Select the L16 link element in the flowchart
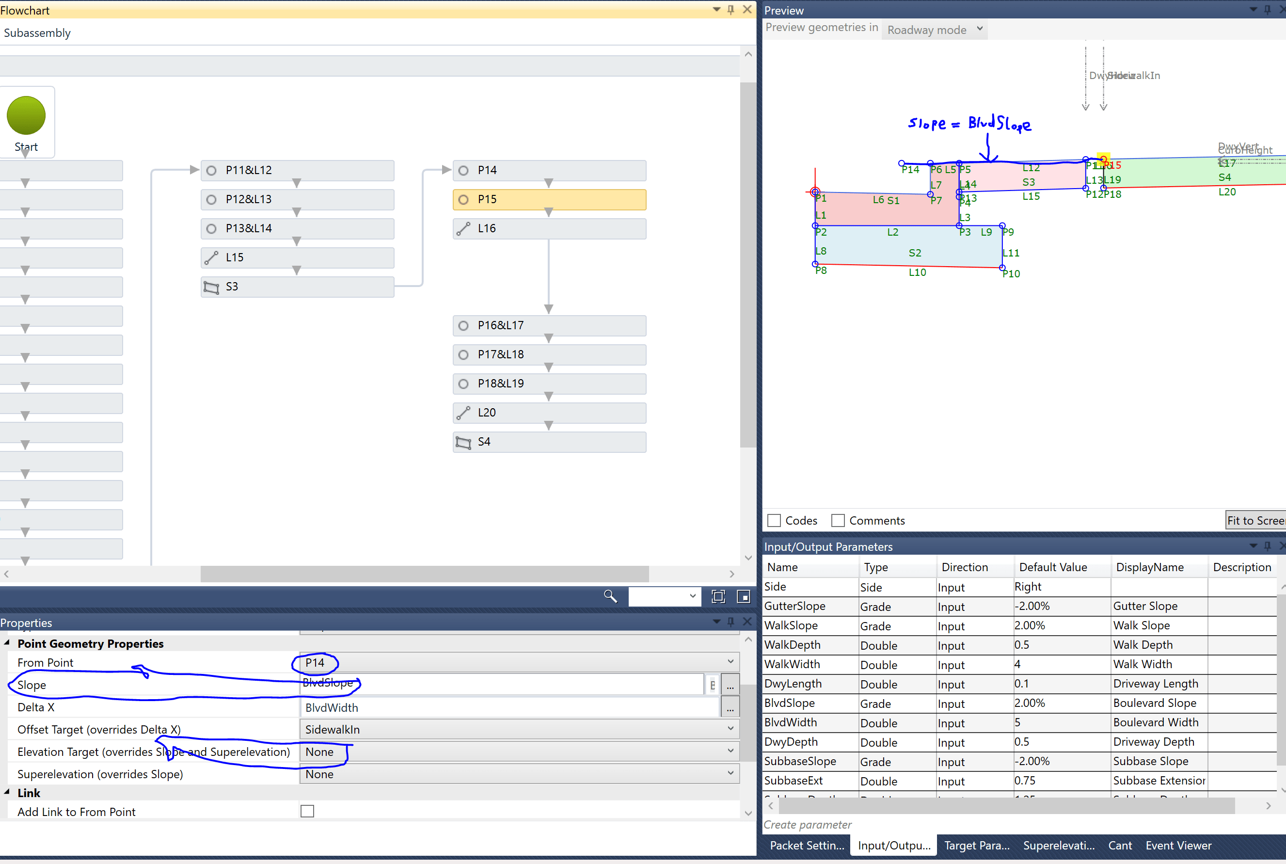Image resolution: width=1286 pixels, height=864 pixels. (x=548, y=228)
